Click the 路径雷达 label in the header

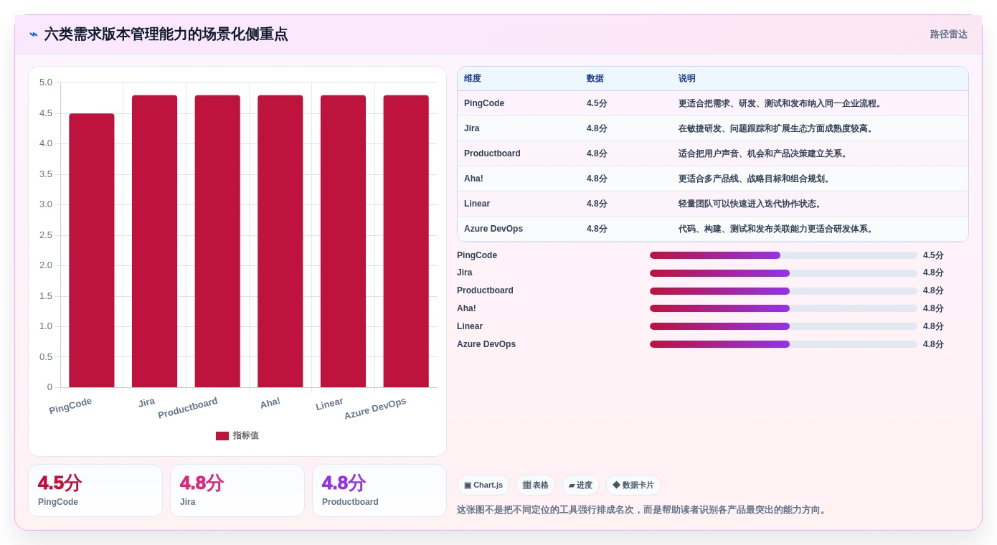(x=948, y=34)
